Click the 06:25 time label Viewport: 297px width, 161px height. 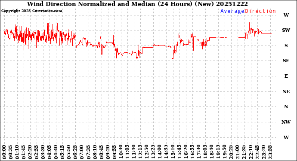pyautogui.click(x=75, y=152)
